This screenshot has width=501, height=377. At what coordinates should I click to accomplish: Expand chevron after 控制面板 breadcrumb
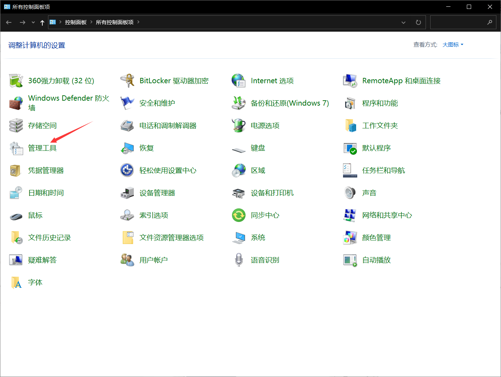coord(91,22)
